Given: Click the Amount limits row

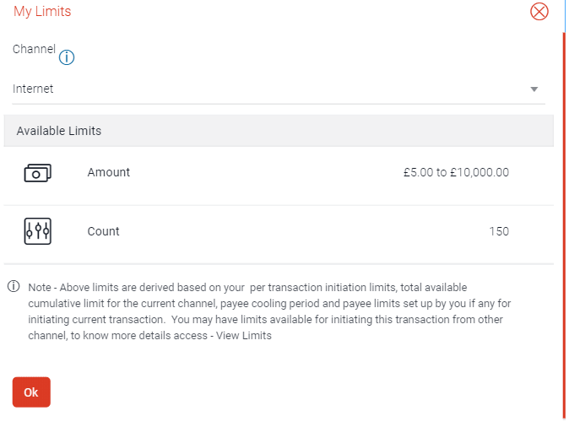Looking at the screenshot, I should (x=279, y=176).
